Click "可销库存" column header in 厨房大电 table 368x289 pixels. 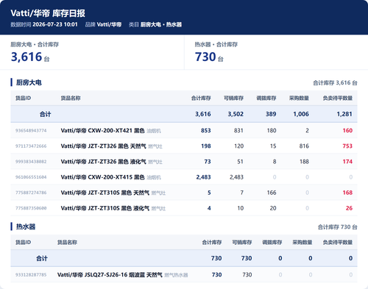tap(233, 99)
